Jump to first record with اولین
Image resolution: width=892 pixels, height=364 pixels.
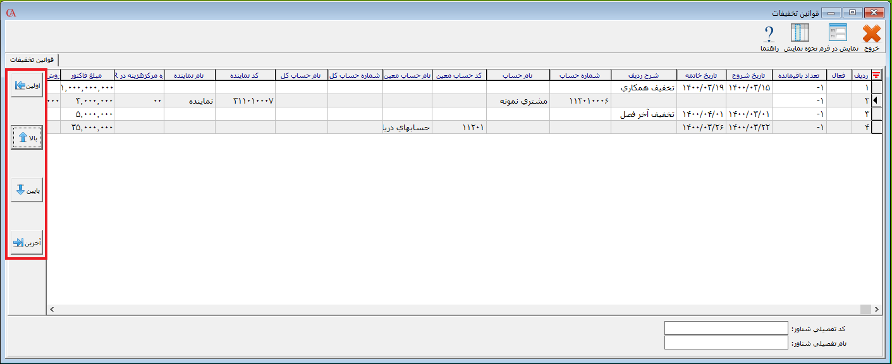[x=27, y=85]
